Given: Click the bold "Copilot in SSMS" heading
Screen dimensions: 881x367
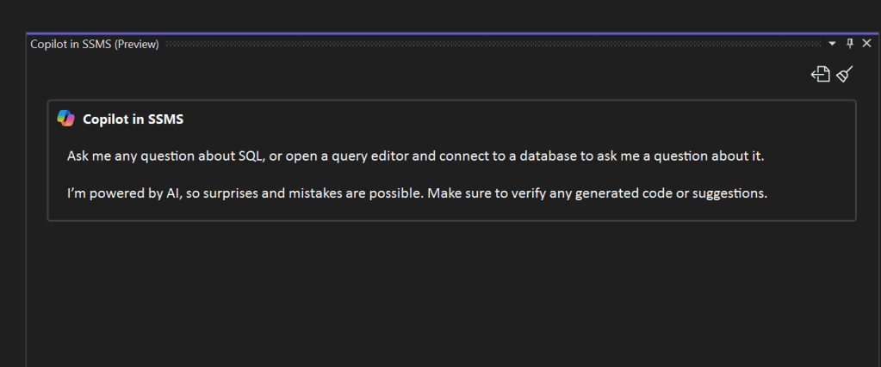Looking at the screenshot, I should pyautogui.click(x=133, y=119).
